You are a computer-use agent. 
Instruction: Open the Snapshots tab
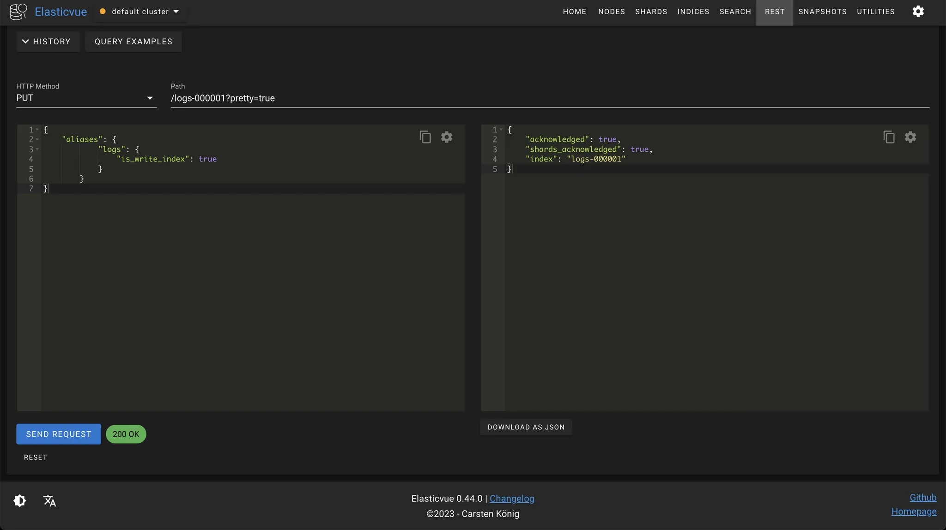(x=822, y=12)
